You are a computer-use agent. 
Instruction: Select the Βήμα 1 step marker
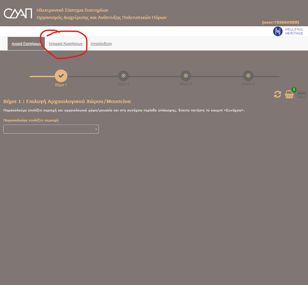(61, 76)
